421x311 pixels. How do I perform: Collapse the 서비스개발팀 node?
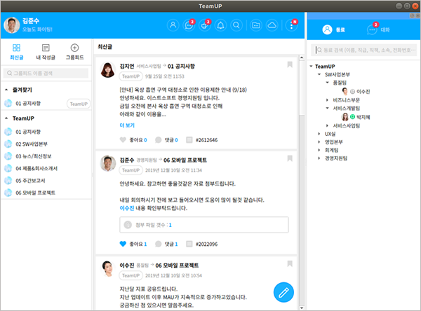coord(327,108)
